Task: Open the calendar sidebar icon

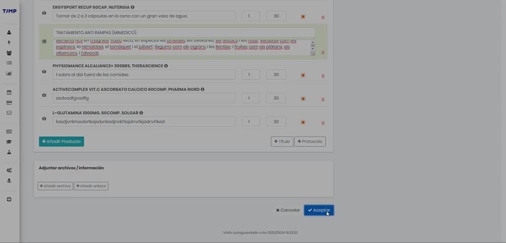Action: (9, 93)
